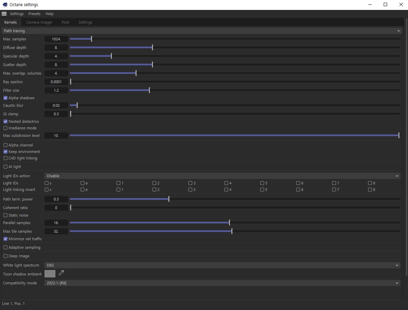This screenshot has width=408, height=310.
Task: Enable Irradiance mode
Action: coord(5,128)
